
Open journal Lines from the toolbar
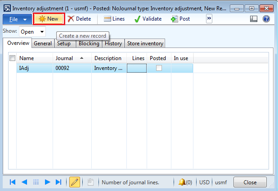[114, 19]
